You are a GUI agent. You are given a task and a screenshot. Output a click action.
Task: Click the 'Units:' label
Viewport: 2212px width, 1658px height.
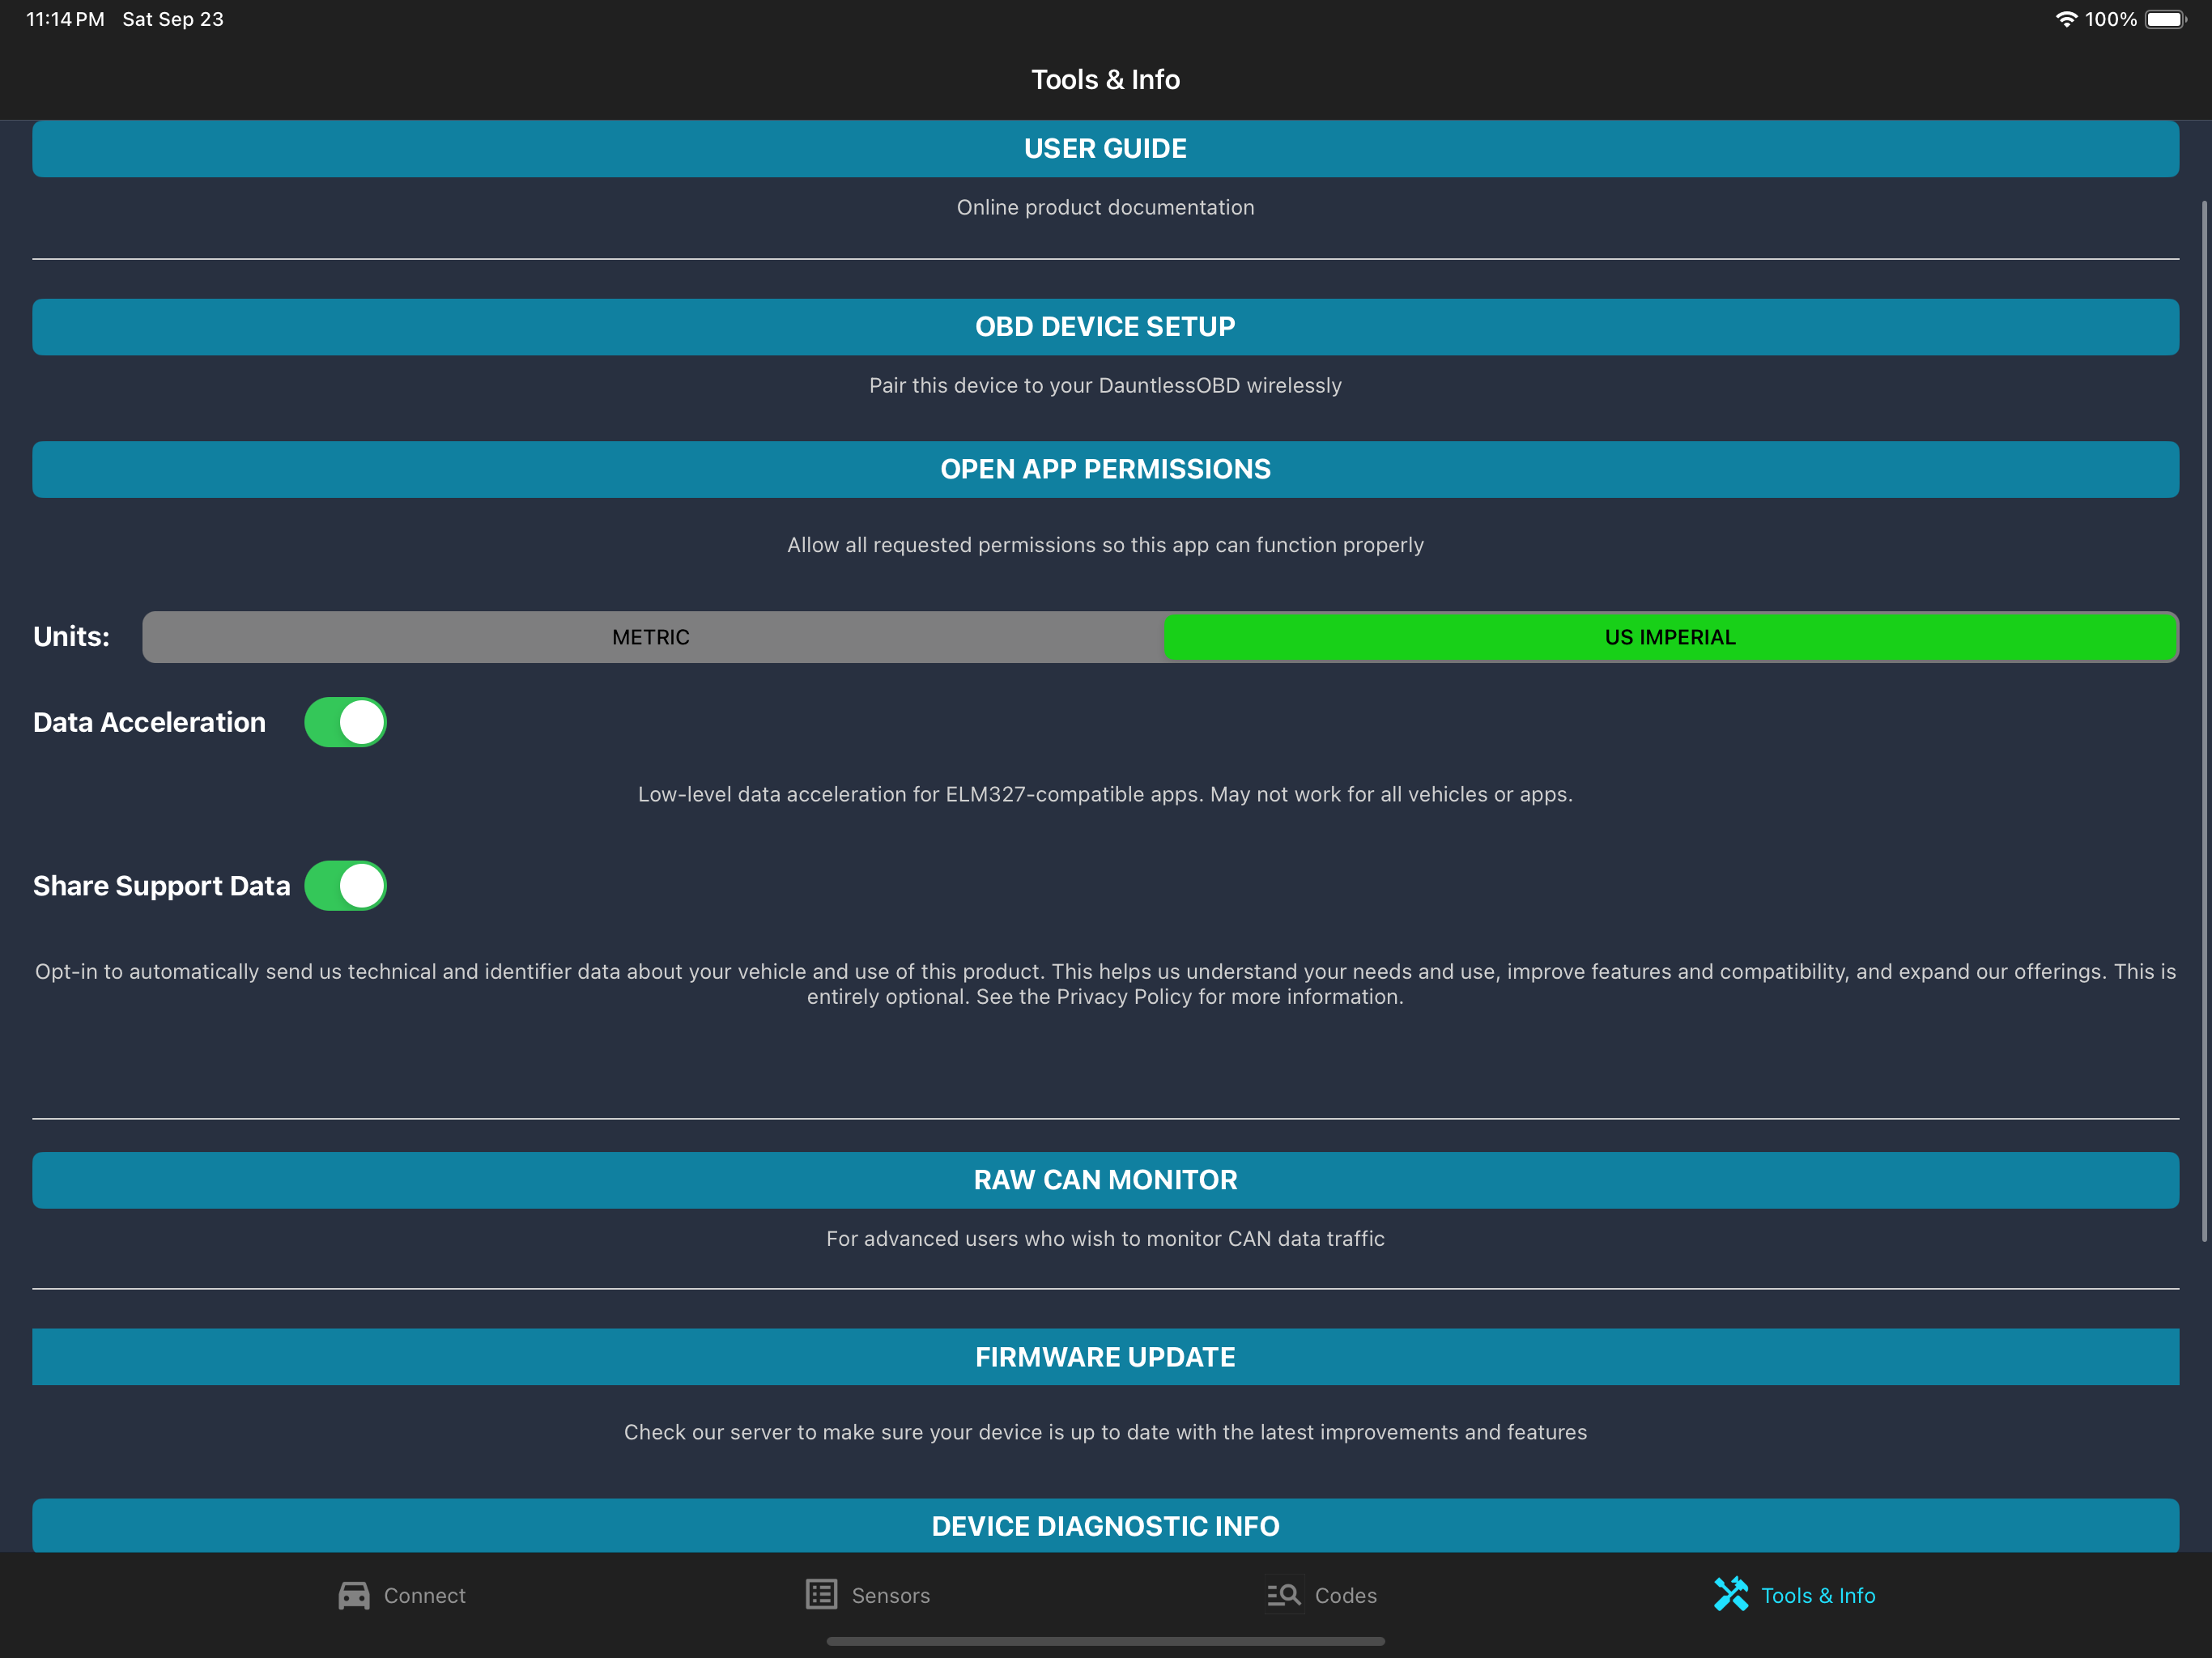click(71, 637)
